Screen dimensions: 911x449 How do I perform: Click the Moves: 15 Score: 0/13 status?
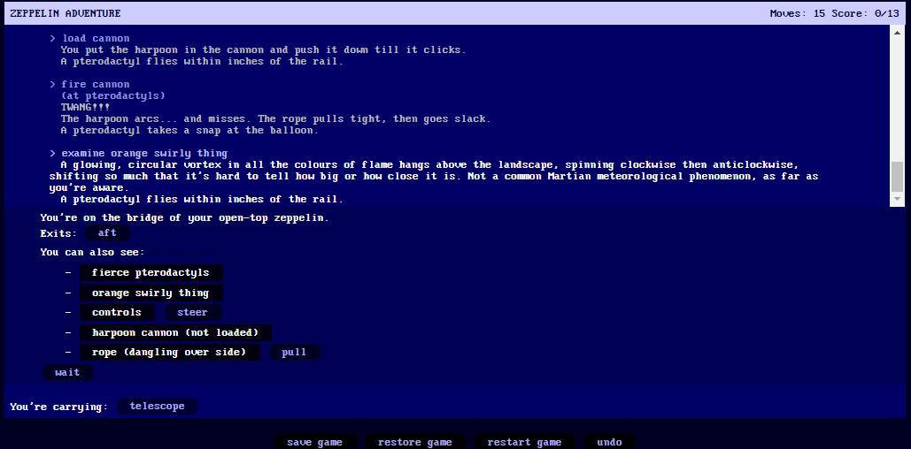coord(834,13)
